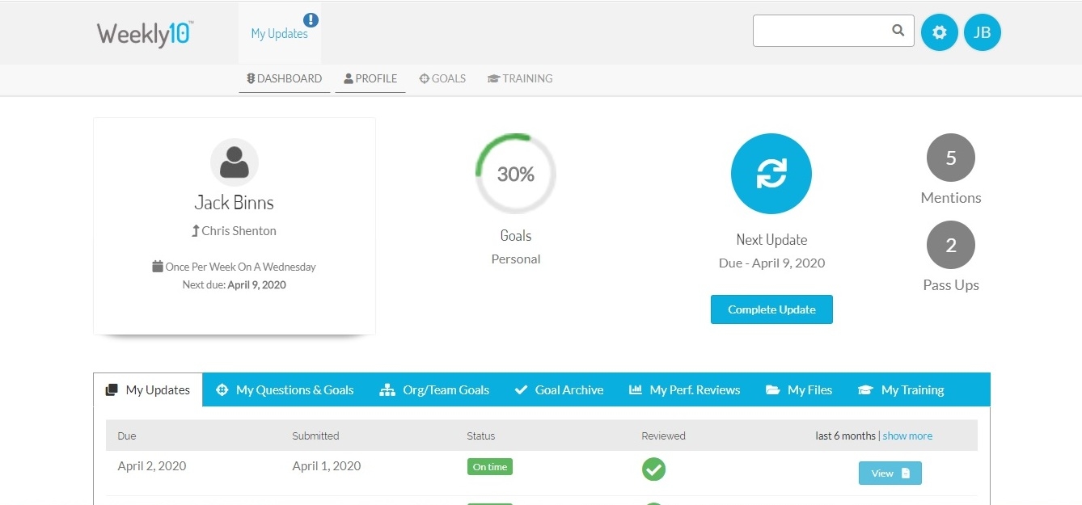
Task: Open the Dashboard navigation item
Action: coord(285,79)
